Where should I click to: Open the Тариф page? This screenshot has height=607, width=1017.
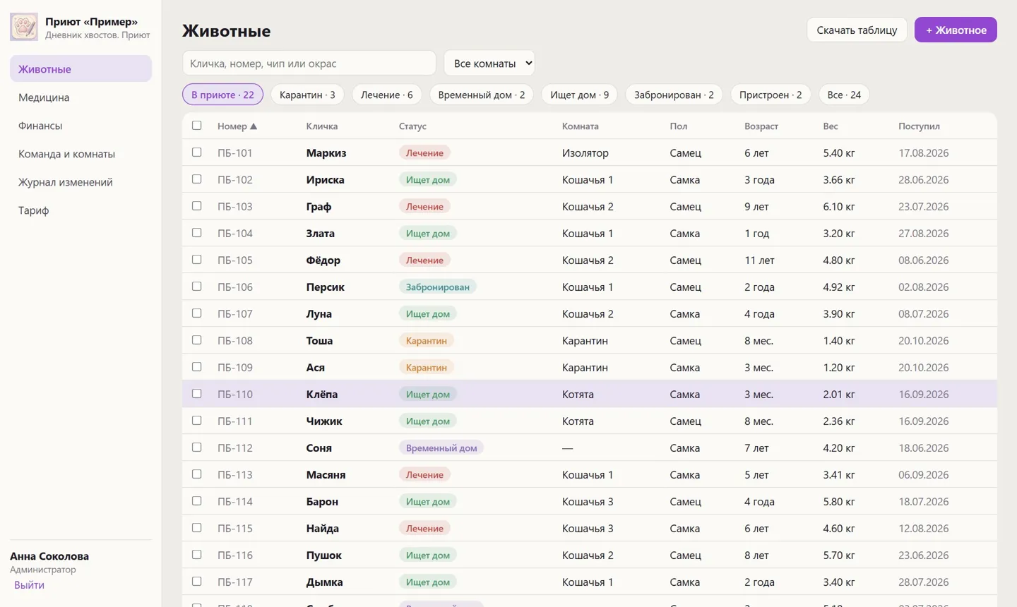[81, 210]
